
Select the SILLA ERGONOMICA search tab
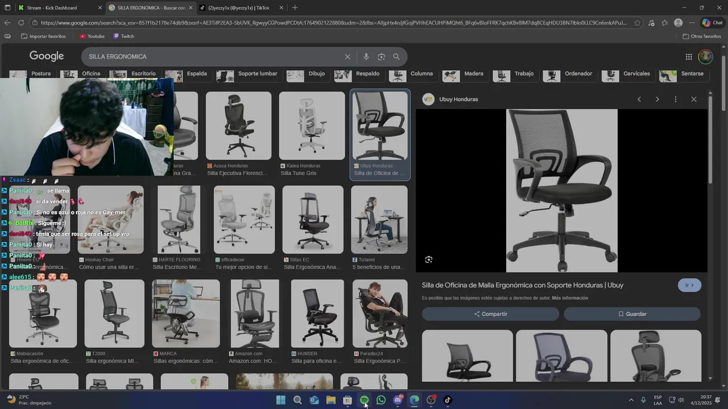151,8
